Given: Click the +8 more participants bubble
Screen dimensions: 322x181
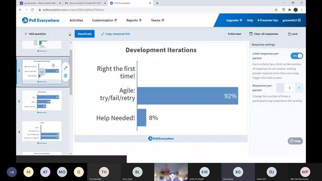Looking at the screenshot, I should (x=12, y=172).
